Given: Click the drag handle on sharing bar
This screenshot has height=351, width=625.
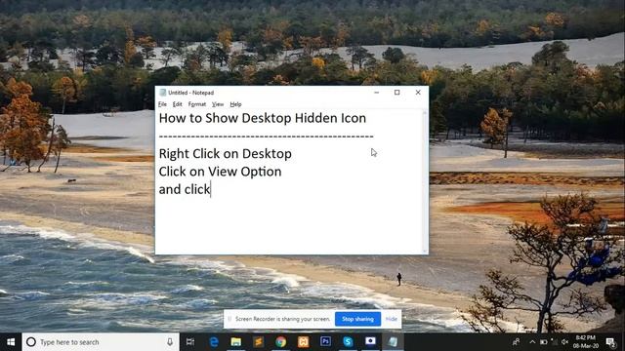Looking at the screenshot, I should click(x=229, y=319).
